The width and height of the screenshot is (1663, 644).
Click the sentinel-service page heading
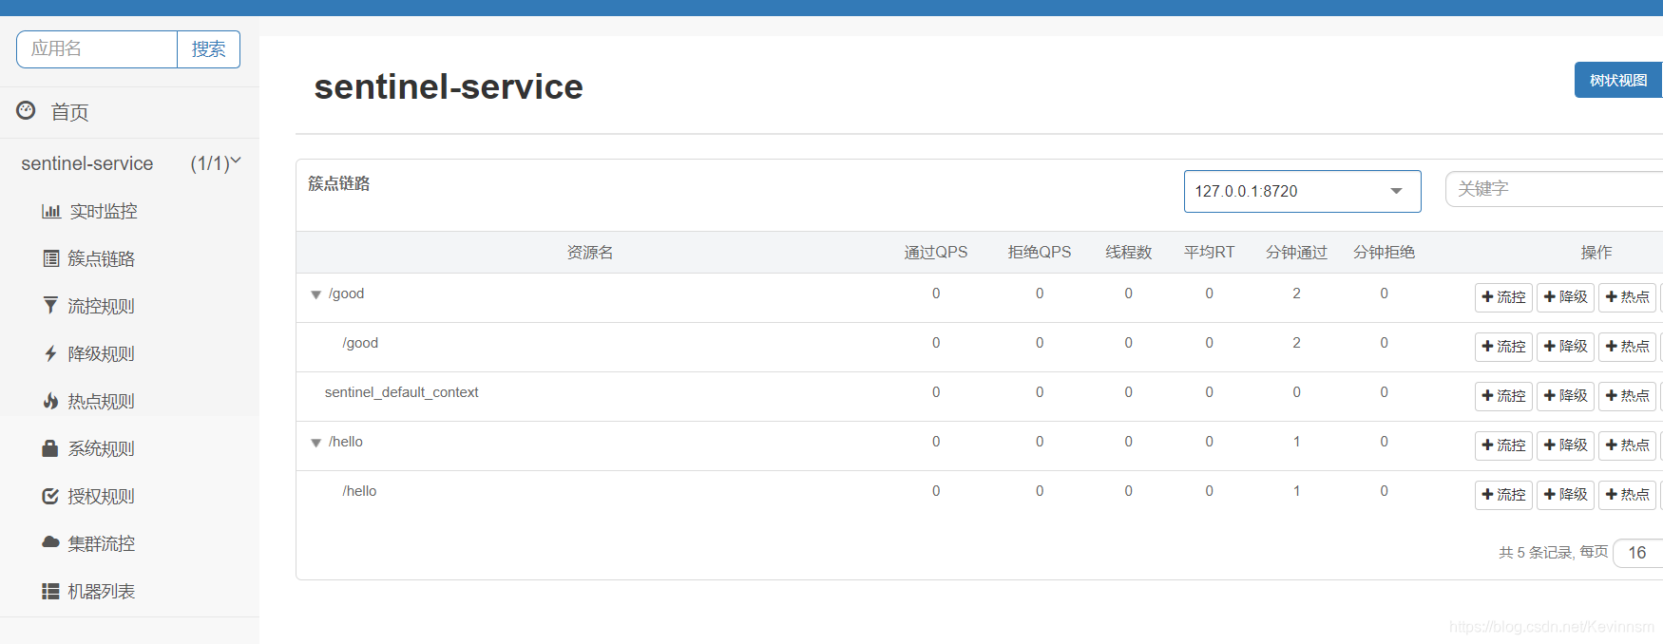click(x=449, y=86)
